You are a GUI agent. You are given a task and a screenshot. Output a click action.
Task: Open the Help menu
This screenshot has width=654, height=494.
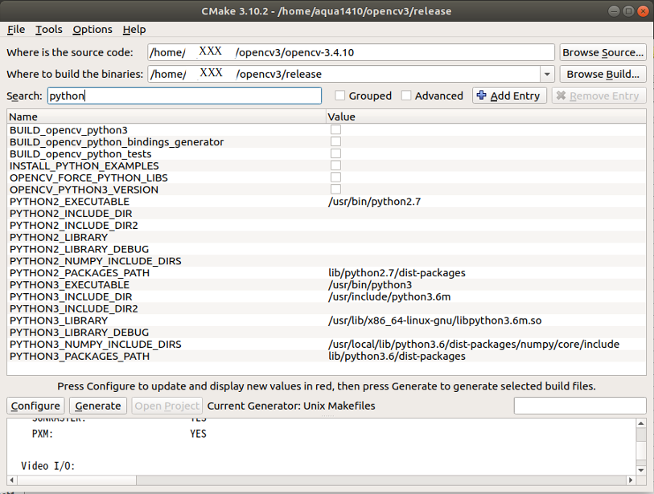134,30
